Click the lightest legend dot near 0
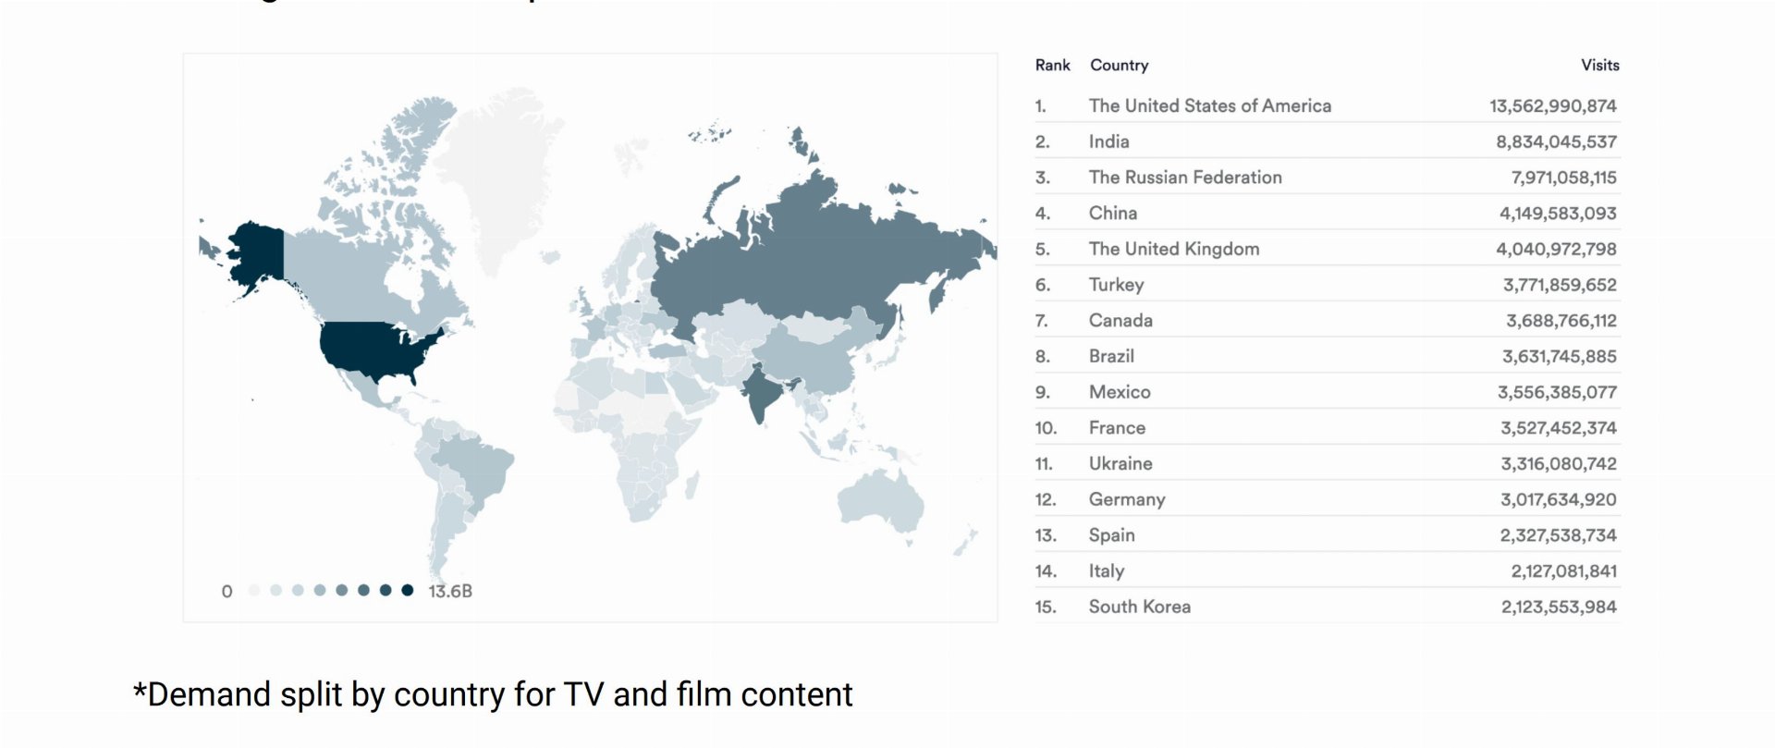The width and height of the screenshot is (1775, 748). pos(254,591)
